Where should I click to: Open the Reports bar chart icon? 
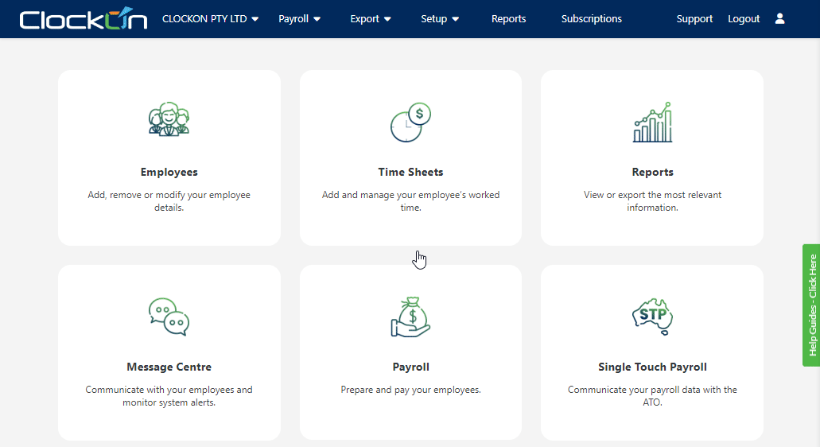click(x=652, y=122)
